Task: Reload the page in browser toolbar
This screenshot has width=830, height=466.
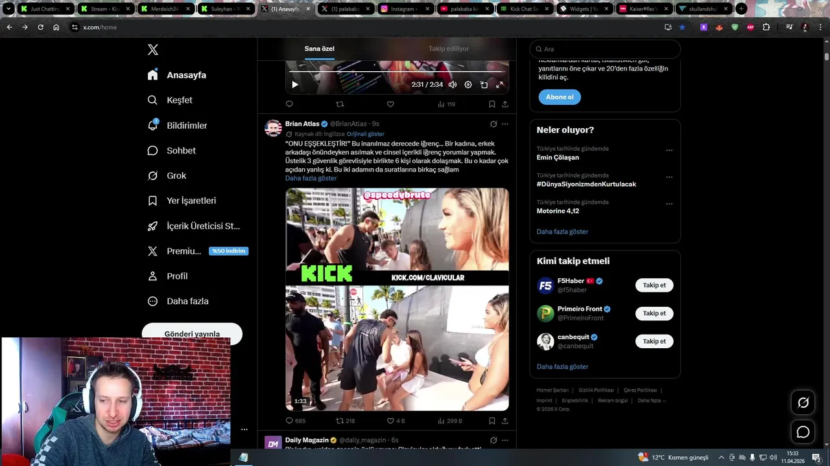Action: click(x=40, y=27)
